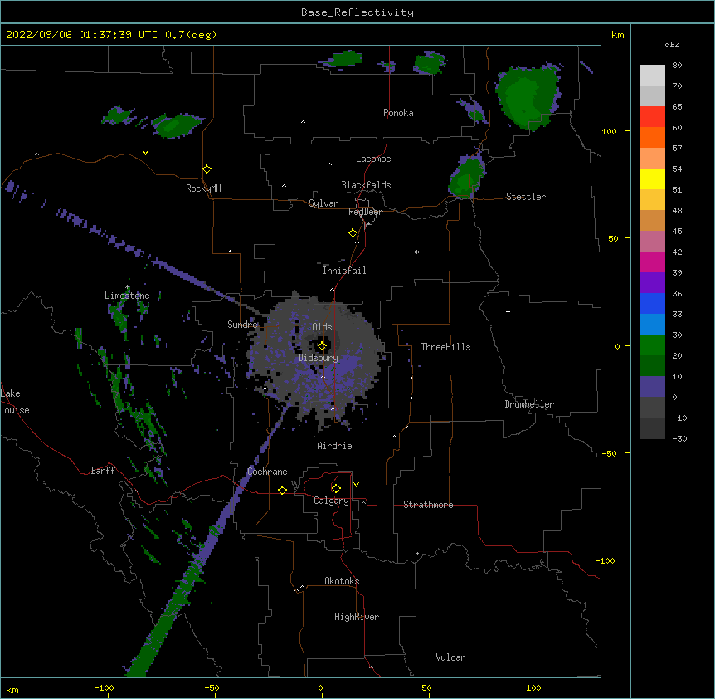This screenshot has height=699, width=715.
Task: Click the Blackfalds city label
Action: (366, 185)
